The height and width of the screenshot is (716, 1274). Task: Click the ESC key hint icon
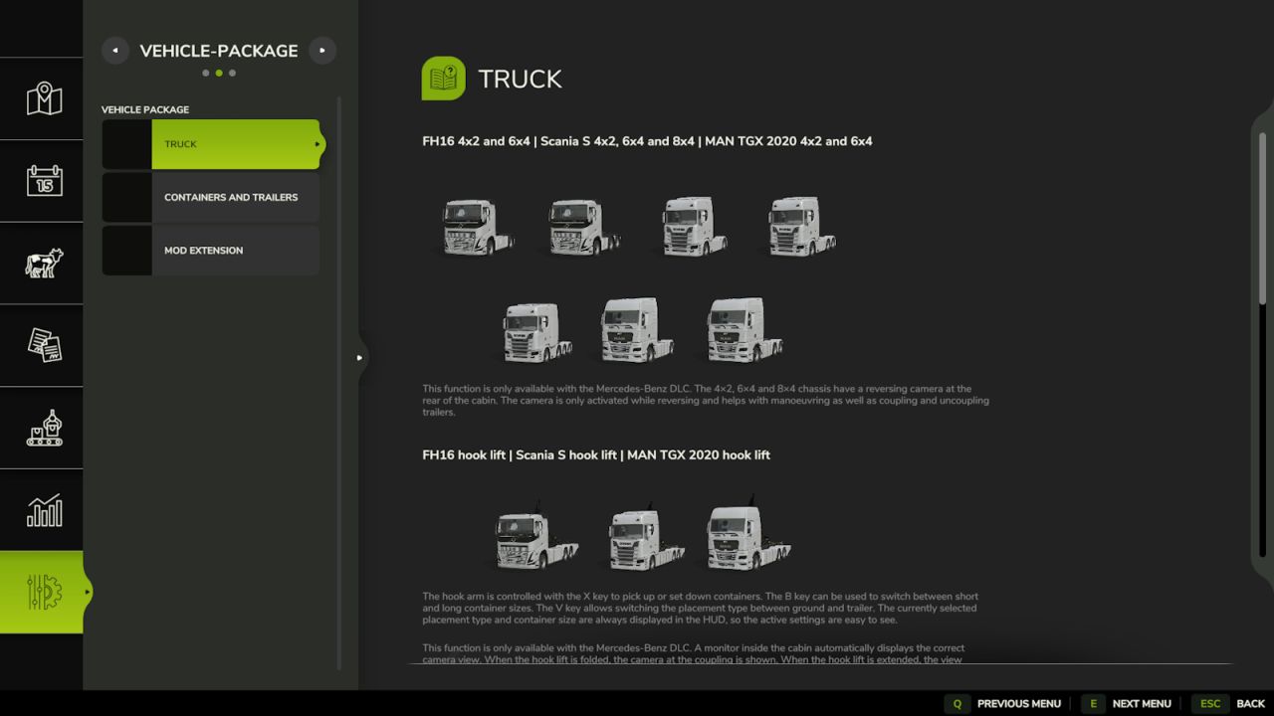pyautogui.click(x=1210, y=704)
